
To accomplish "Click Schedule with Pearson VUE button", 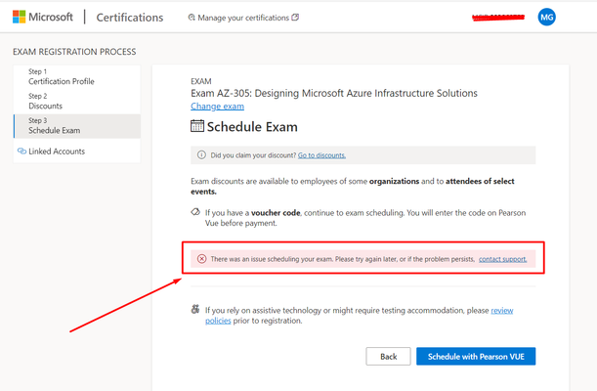I will coord(476,357).
